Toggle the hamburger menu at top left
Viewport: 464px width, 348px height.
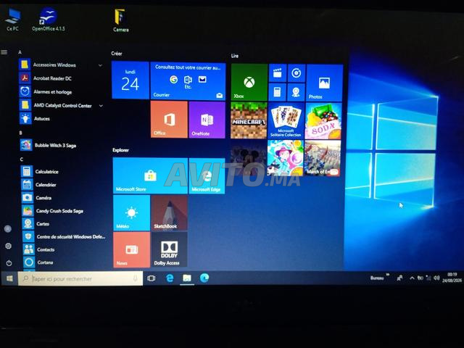click(4, 52)
